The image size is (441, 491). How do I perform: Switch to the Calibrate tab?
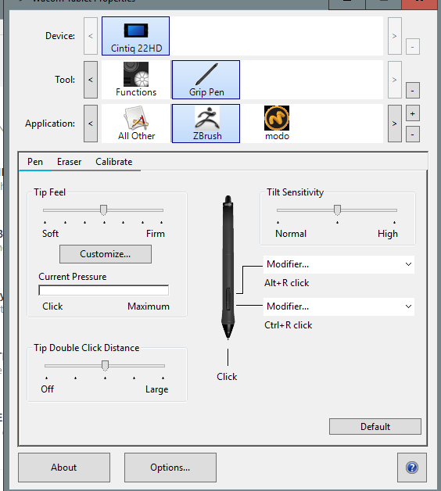coord(114,162)
